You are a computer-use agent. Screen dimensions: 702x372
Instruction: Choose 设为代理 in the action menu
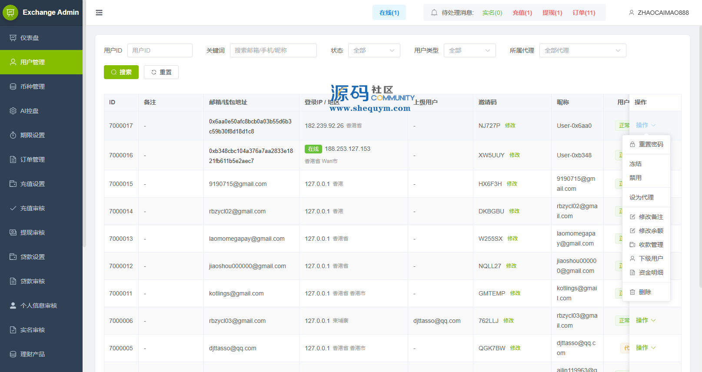pyautogui.click(x=642, y=197)
